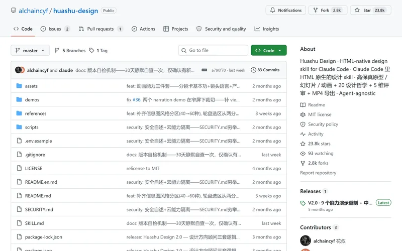Open the Contributors heading link
This screenshot has height=251, width=402.
tap(316, 227)
